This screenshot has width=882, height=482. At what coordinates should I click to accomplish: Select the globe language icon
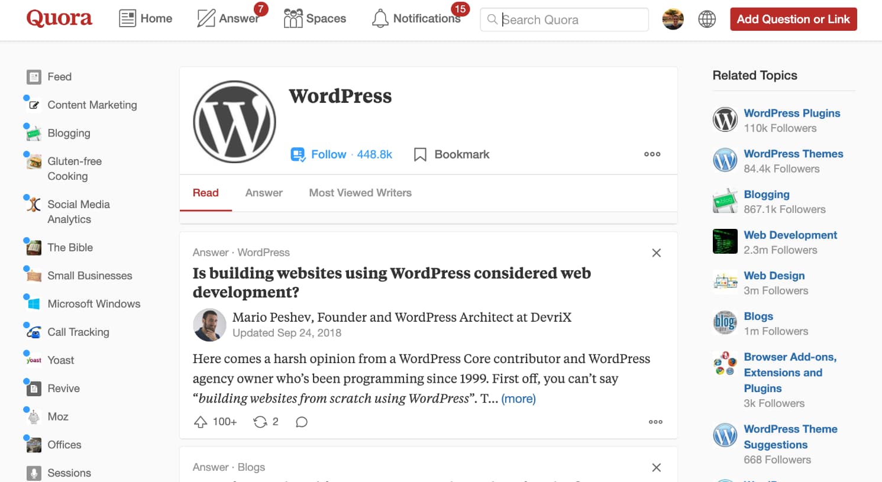pyautogui.click(x=707, y=18)
